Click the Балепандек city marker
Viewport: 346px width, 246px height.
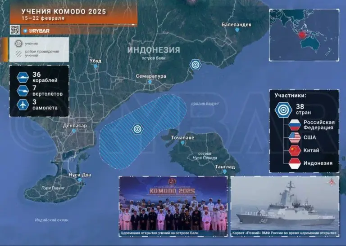point(237,30)
